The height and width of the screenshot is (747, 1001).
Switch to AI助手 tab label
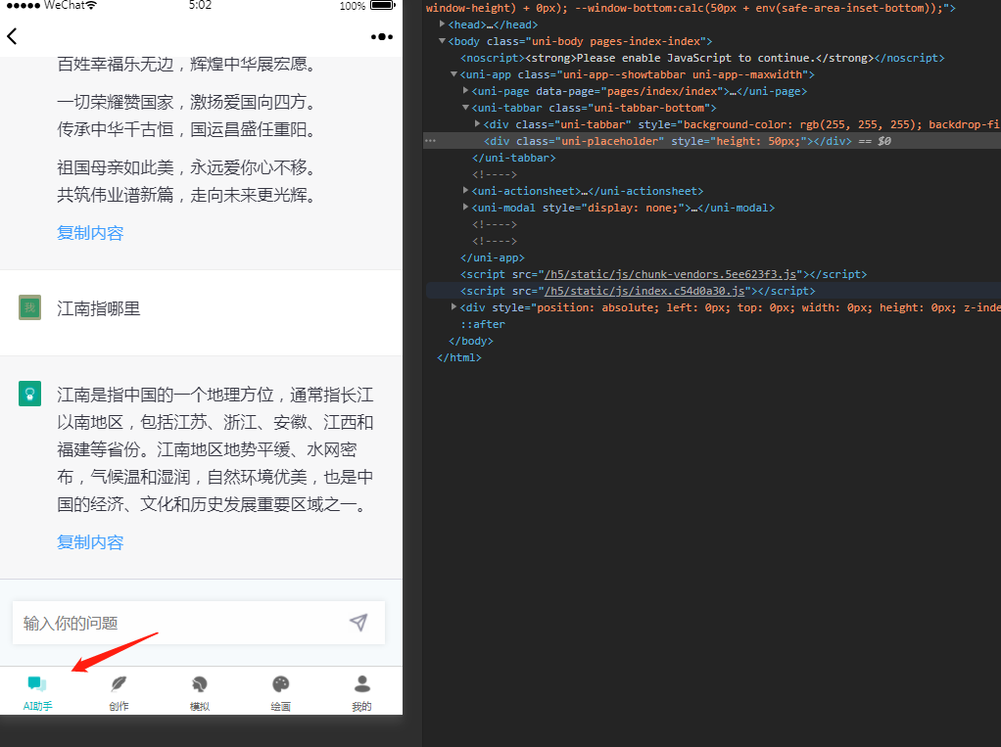[37, 706]
